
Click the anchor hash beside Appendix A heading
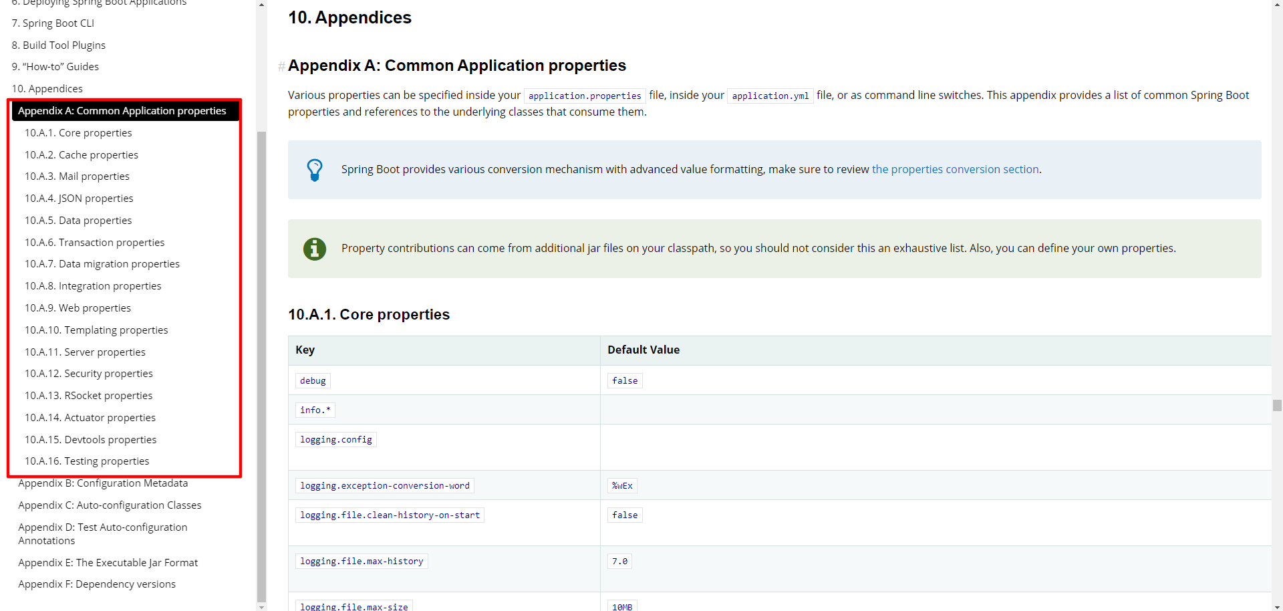pyautogui.click(x=281, y=66)
